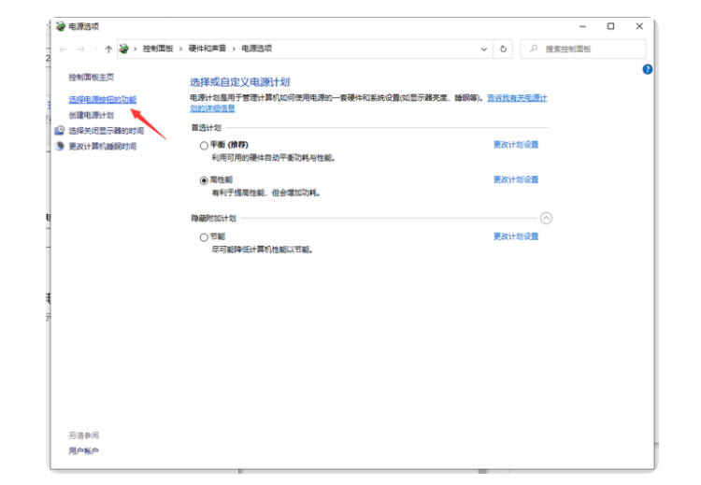Click the refresh button beside address bar
Screen dimensions: 701x485
tap(504, 49)
